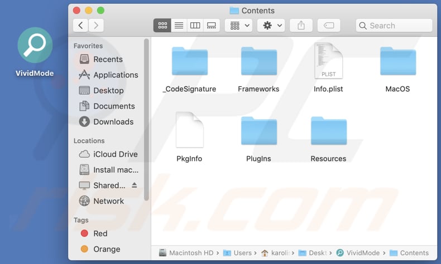Click the sidebar scrollbar
The image size is (441, 264).
146,120
